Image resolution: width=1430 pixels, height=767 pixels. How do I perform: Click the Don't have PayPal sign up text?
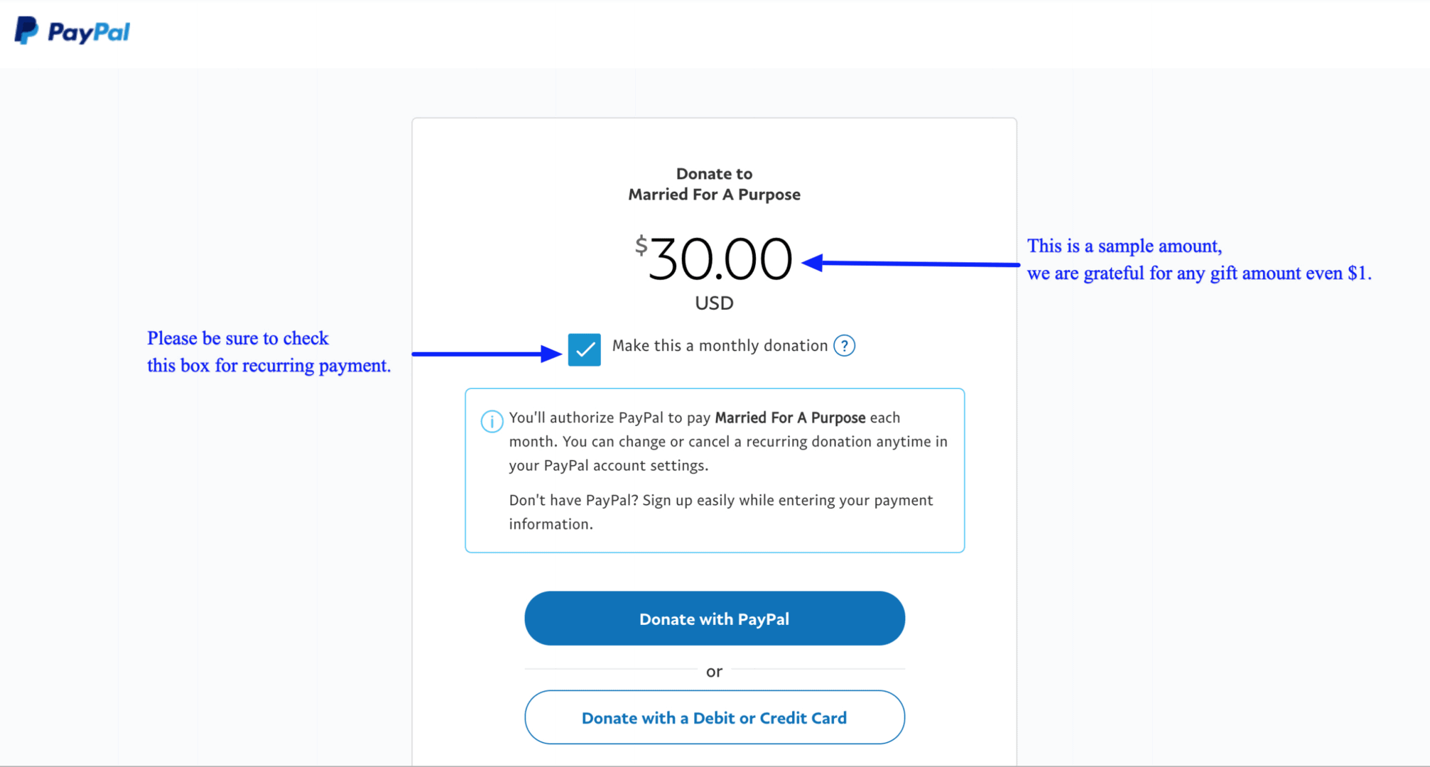[721, 512]
